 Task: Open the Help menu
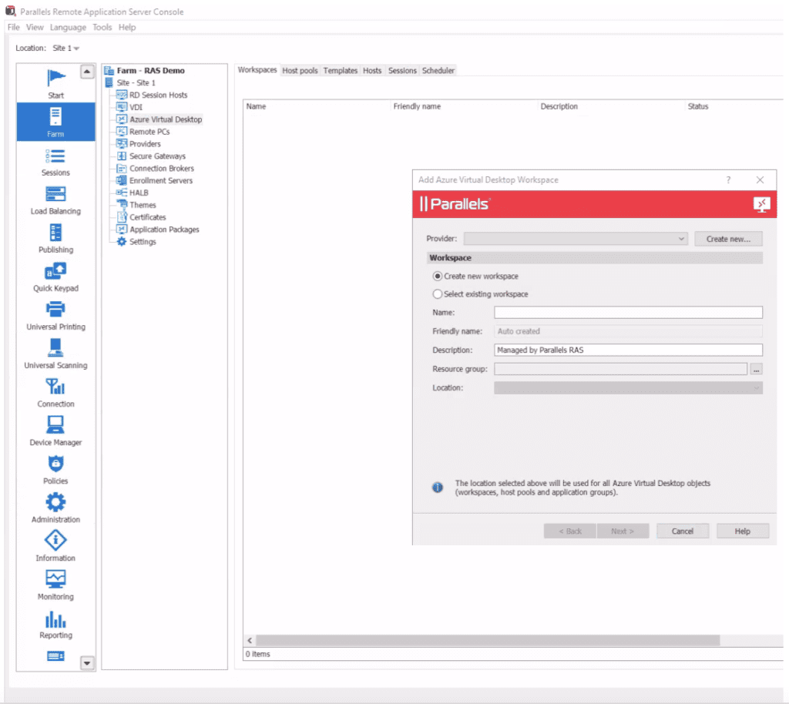(127, 27)
